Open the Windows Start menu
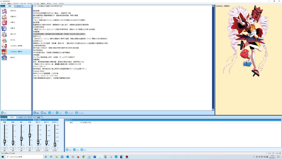The image size is (282, 159). (x=3, y=157)
